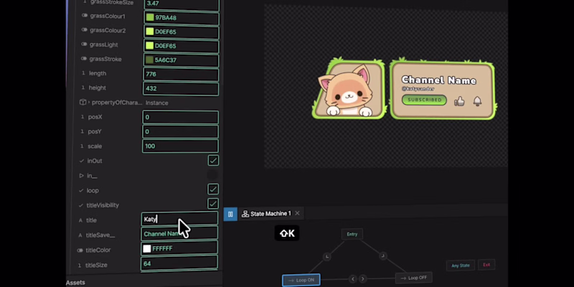Click the thumbs-up like icon on the artboard
The height and width of the screenshot is (287, 574).
pos(459,101)
